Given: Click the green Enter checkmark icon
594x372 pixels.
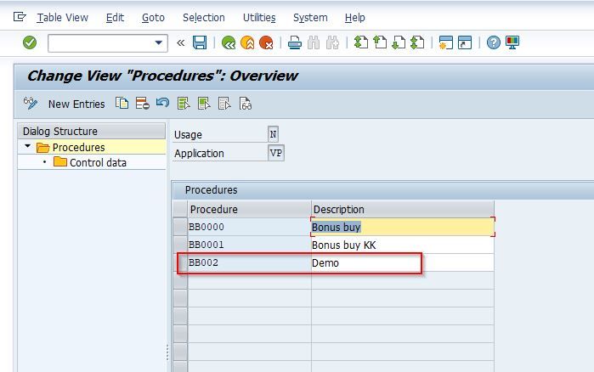Looking at the screenshot, I should click(30, 42).
